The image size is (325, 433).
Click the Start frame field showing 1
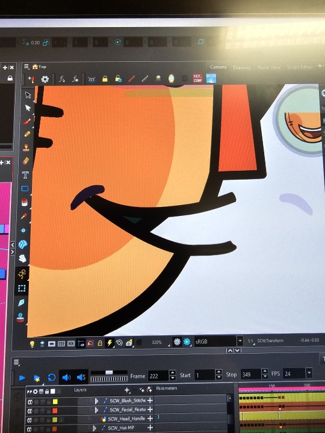pos(205,375)
